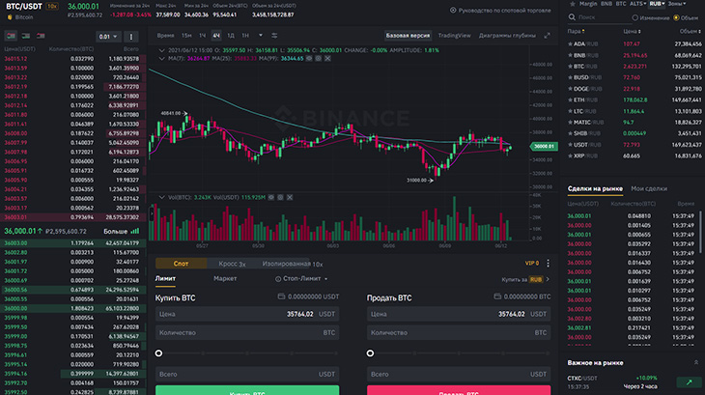Click the BTC wallet balance icon
Screen dimensions: 705x395
[497, 296]
